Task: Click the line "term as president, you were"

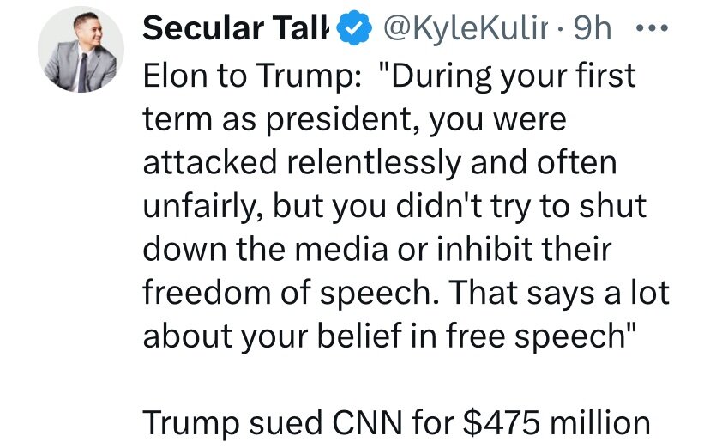Action: [353, 118]
